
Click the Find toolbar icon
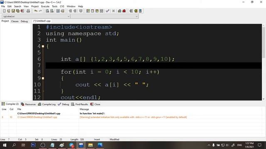(x=47, y=11)
